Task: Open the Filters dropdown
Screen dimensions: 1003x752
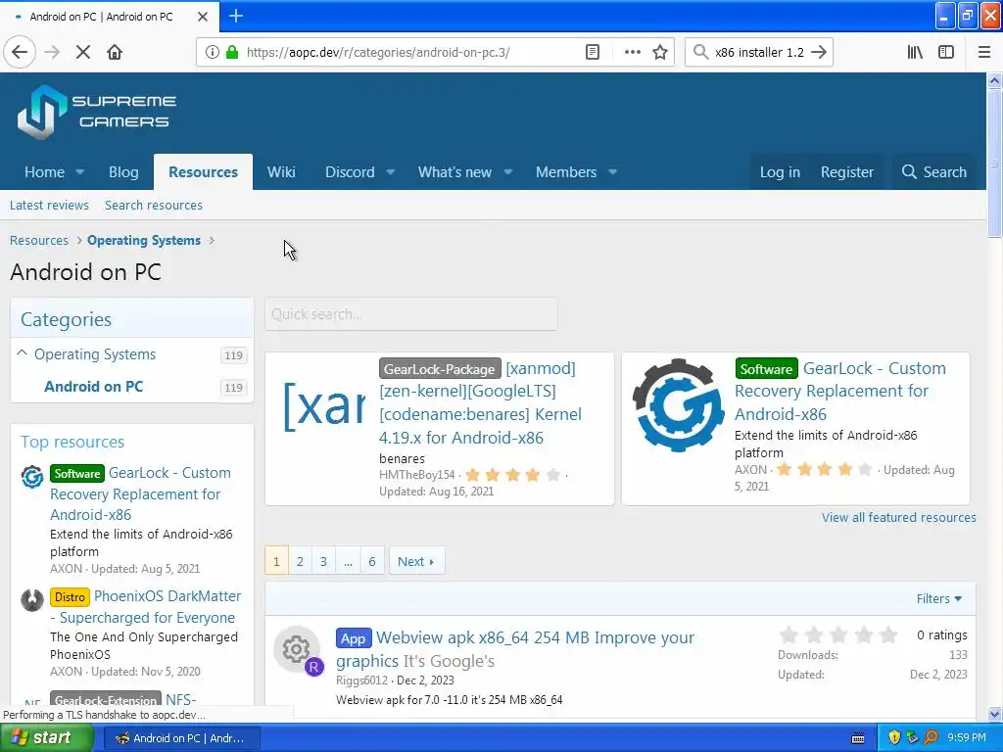Action: (x=938, y=598)
